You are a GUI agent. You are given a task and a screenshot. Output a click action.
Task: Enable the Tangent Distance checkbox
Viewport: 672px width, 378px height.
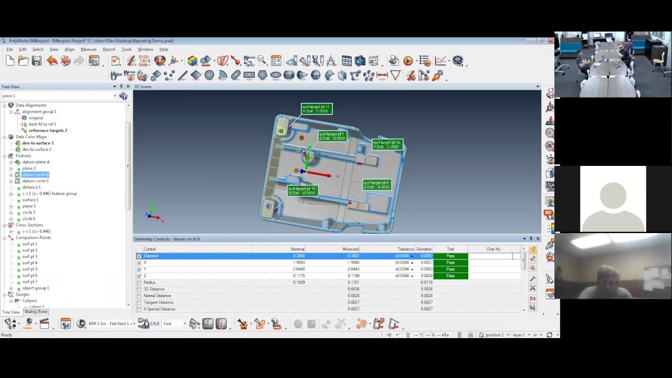click(x=139, y=302)
